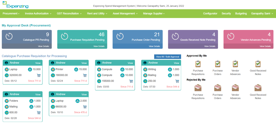The height and width of the screenshot is (124, 276).
Task: Open Rejected Purchase Requisitions envelope icon
Action: 198,88
